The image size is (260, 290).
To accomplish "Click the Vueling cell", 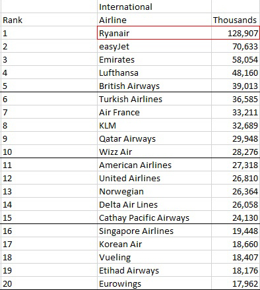I will (x=154, y=257).
